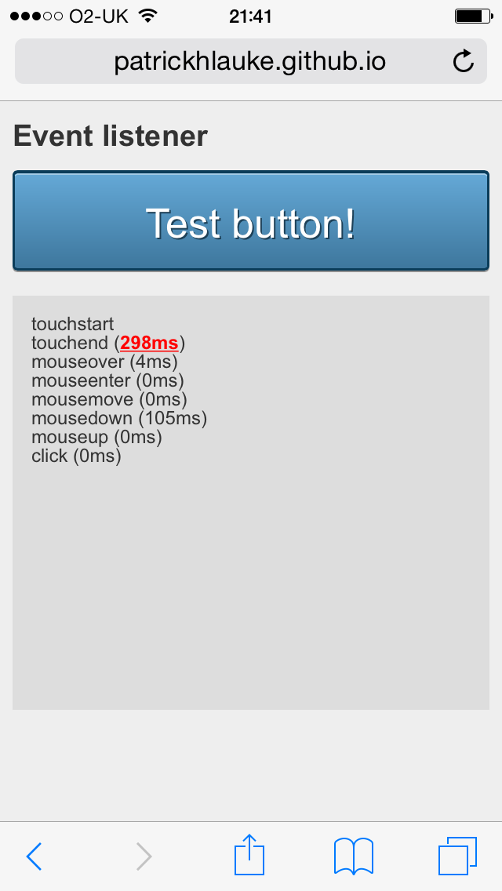
Task: Tap the 21:41 clock in status bar
Action: tap(251, 16)
